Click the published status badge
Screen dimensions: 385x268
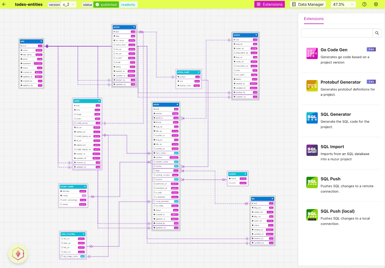tap(106, 5)
